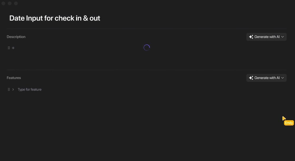Click the 'Date Input for check in & out' title

pyautogui.click(x=55, y=18)
